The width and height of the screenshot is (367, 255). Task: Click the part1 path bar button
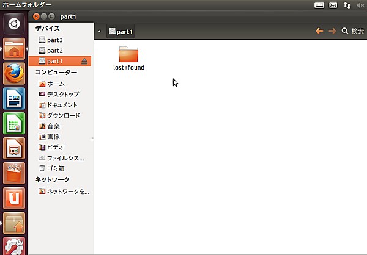click(x=120, y=31)
